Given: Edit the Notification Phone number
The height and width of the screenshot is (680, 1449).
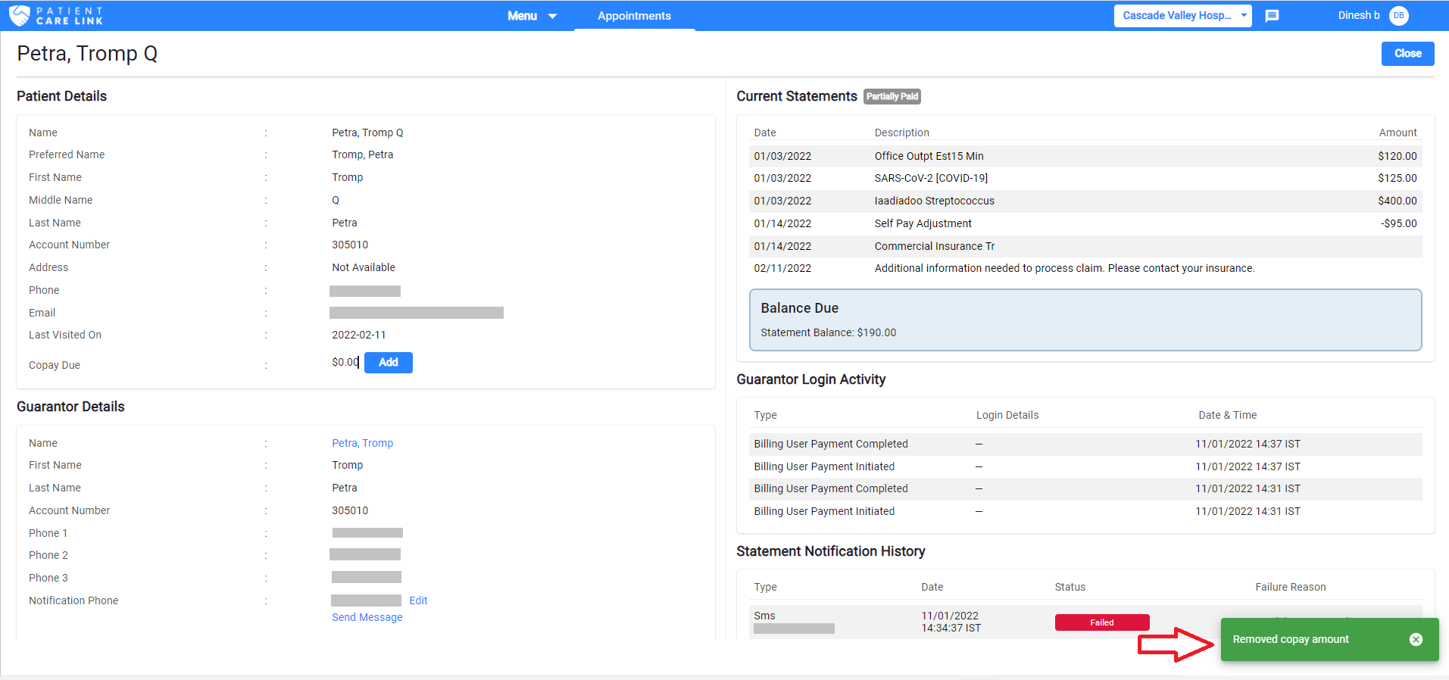Looking at the screenshot, I should point(418,600).
